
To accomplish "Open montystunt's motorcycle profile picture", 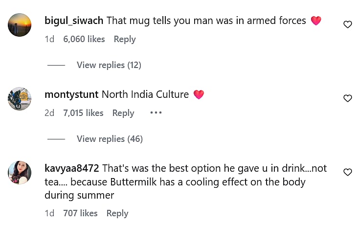I will pos(20,98).
